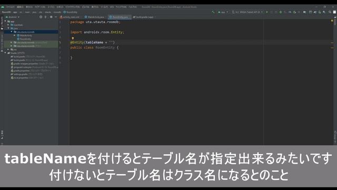Open Search Everywhere magnifier icon
This screenshot has height=190, width=337.
tap(330, 12)
